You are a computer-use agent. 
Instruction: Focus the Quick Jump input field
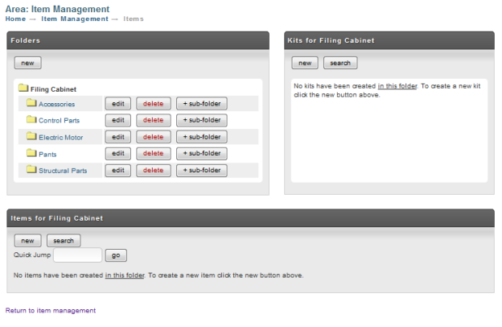click(78, 255)
